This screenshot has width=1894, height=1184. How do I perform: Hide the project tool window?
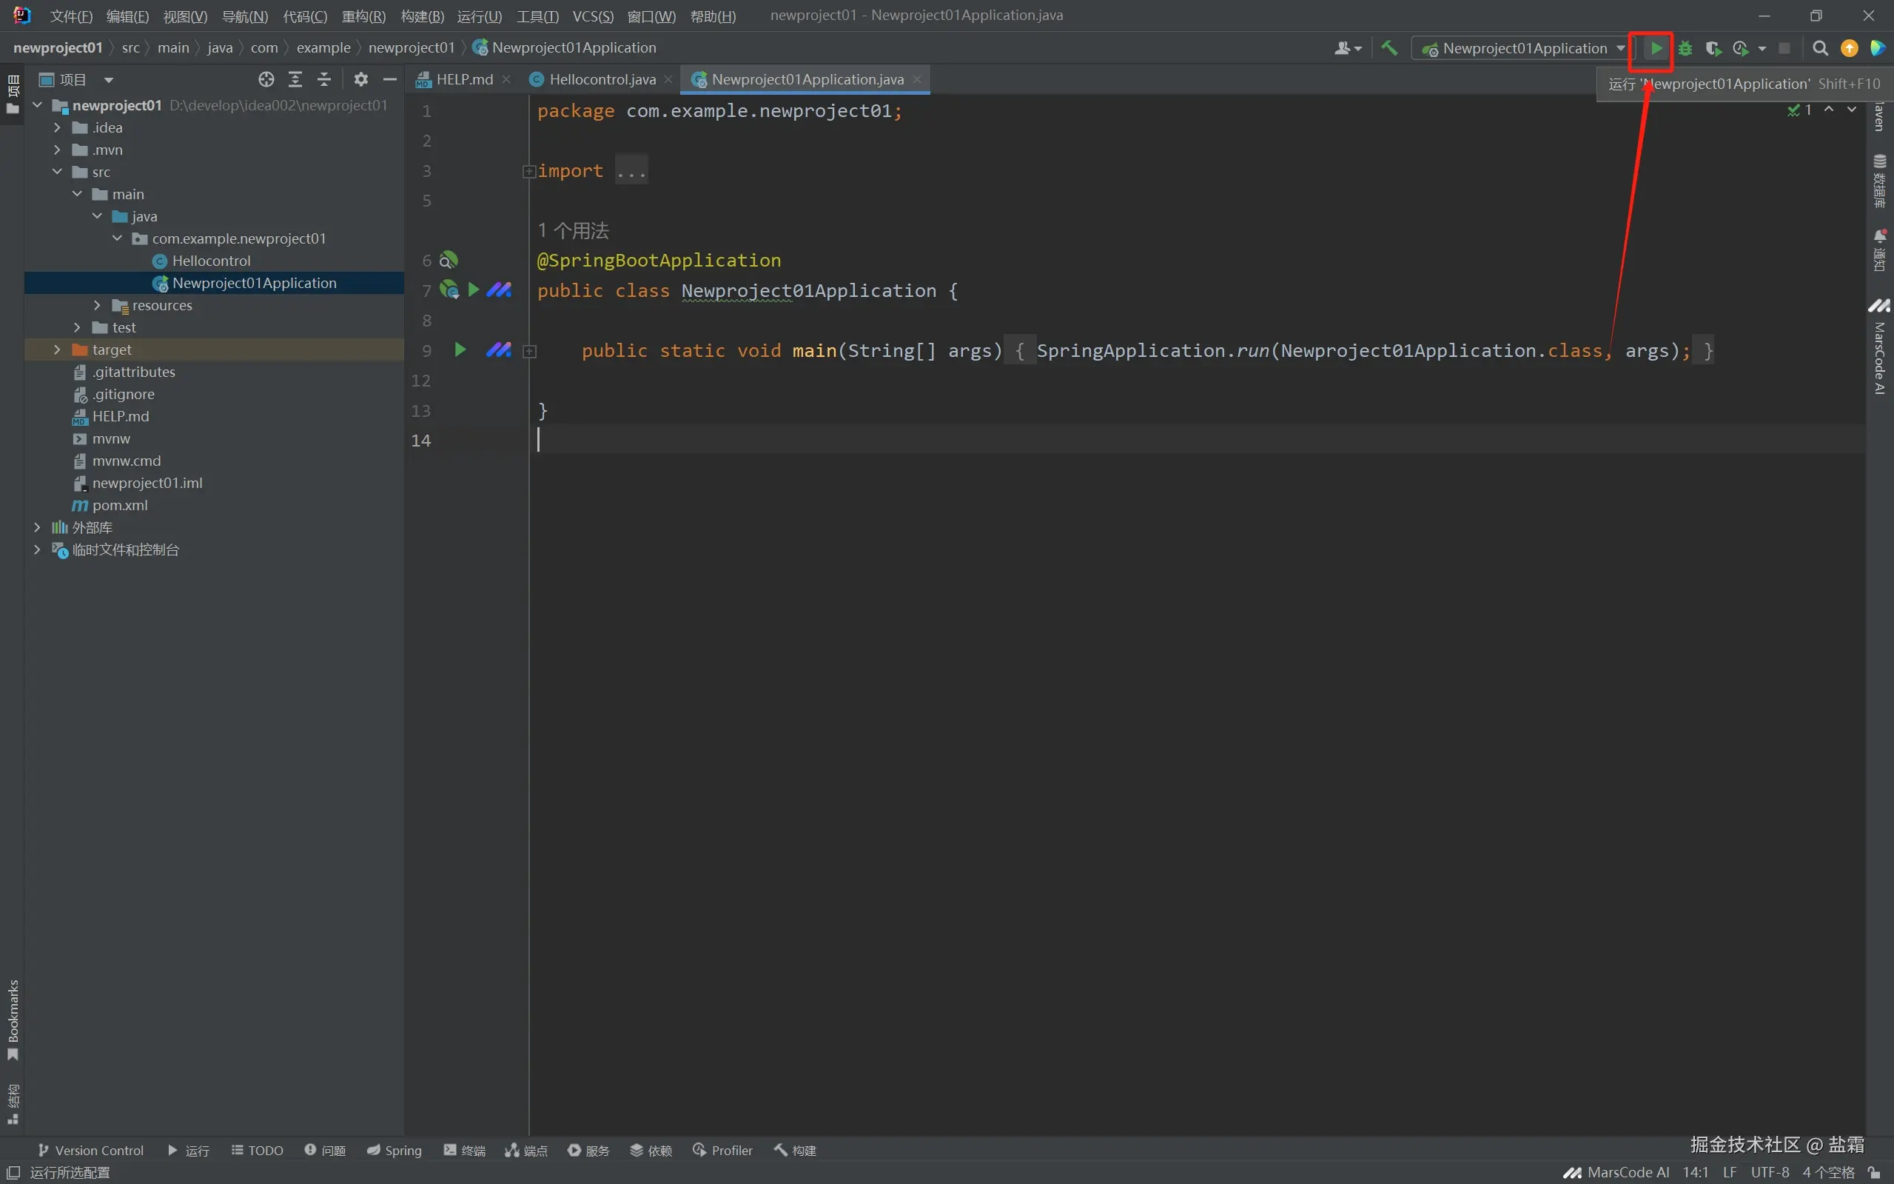390,79
